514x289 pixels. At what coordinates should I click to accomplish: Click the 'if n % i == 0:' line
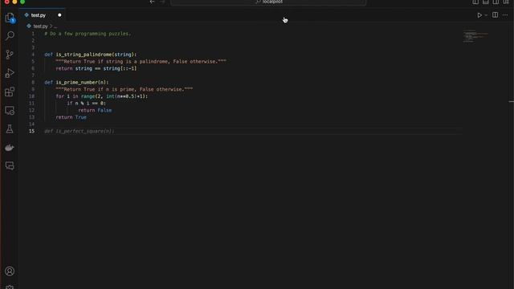[86, 104]
